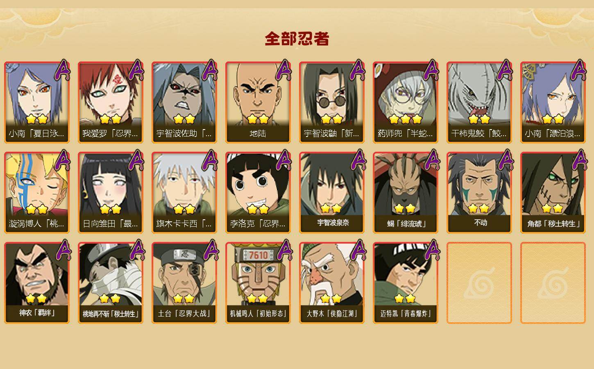Open 旗木卡卡西 card
The width and height of the screenshot is (594, 369).
tap(184, 193)
